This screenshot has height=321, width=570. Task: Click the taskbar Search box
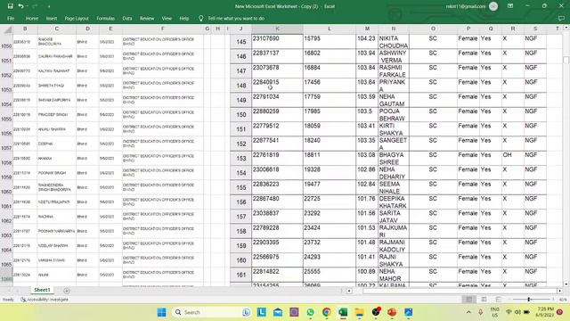211,312
